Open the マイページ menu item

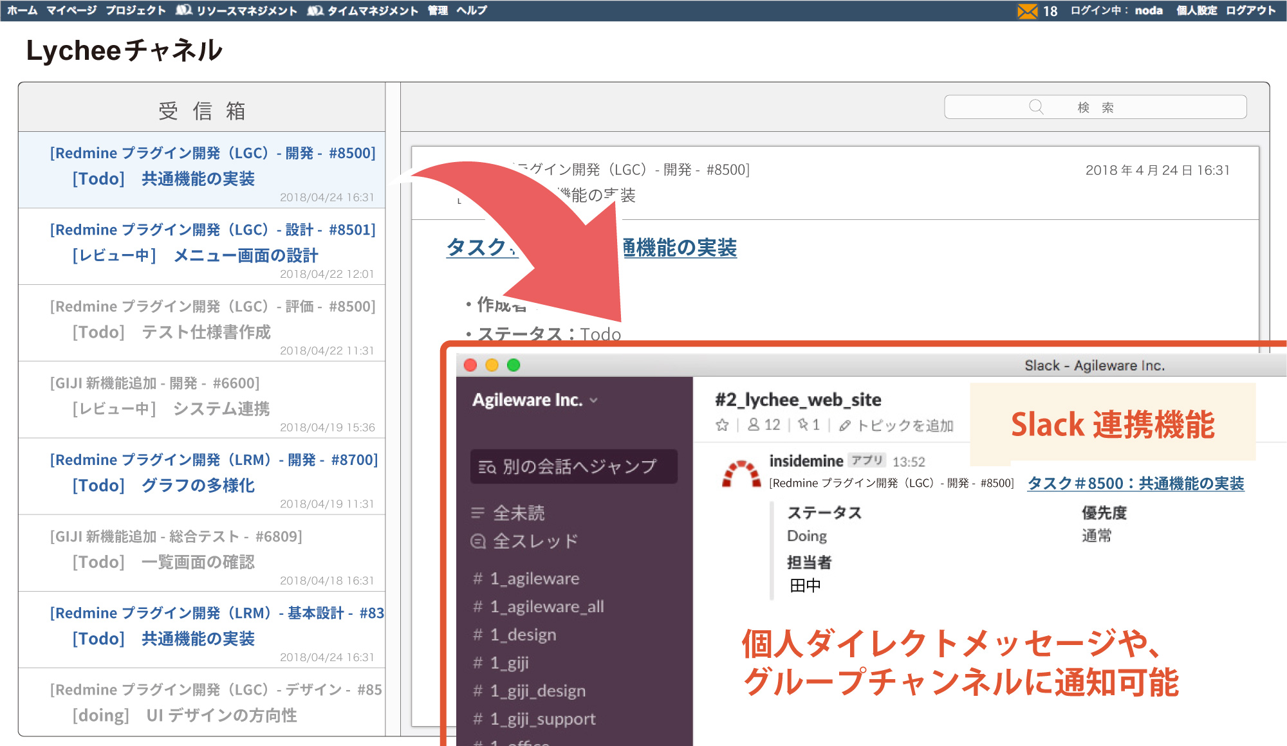[71, 10]
